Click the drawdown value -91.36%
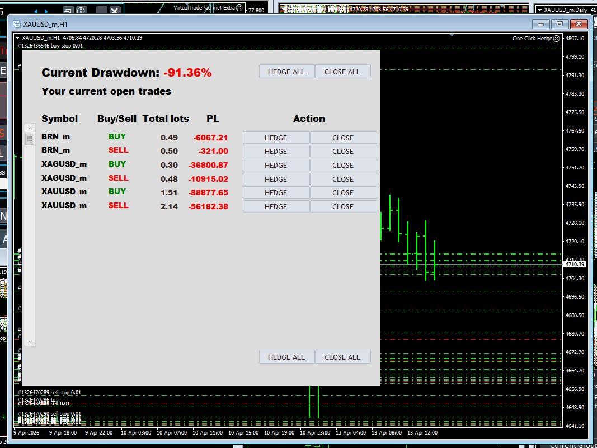 [187, 72]
